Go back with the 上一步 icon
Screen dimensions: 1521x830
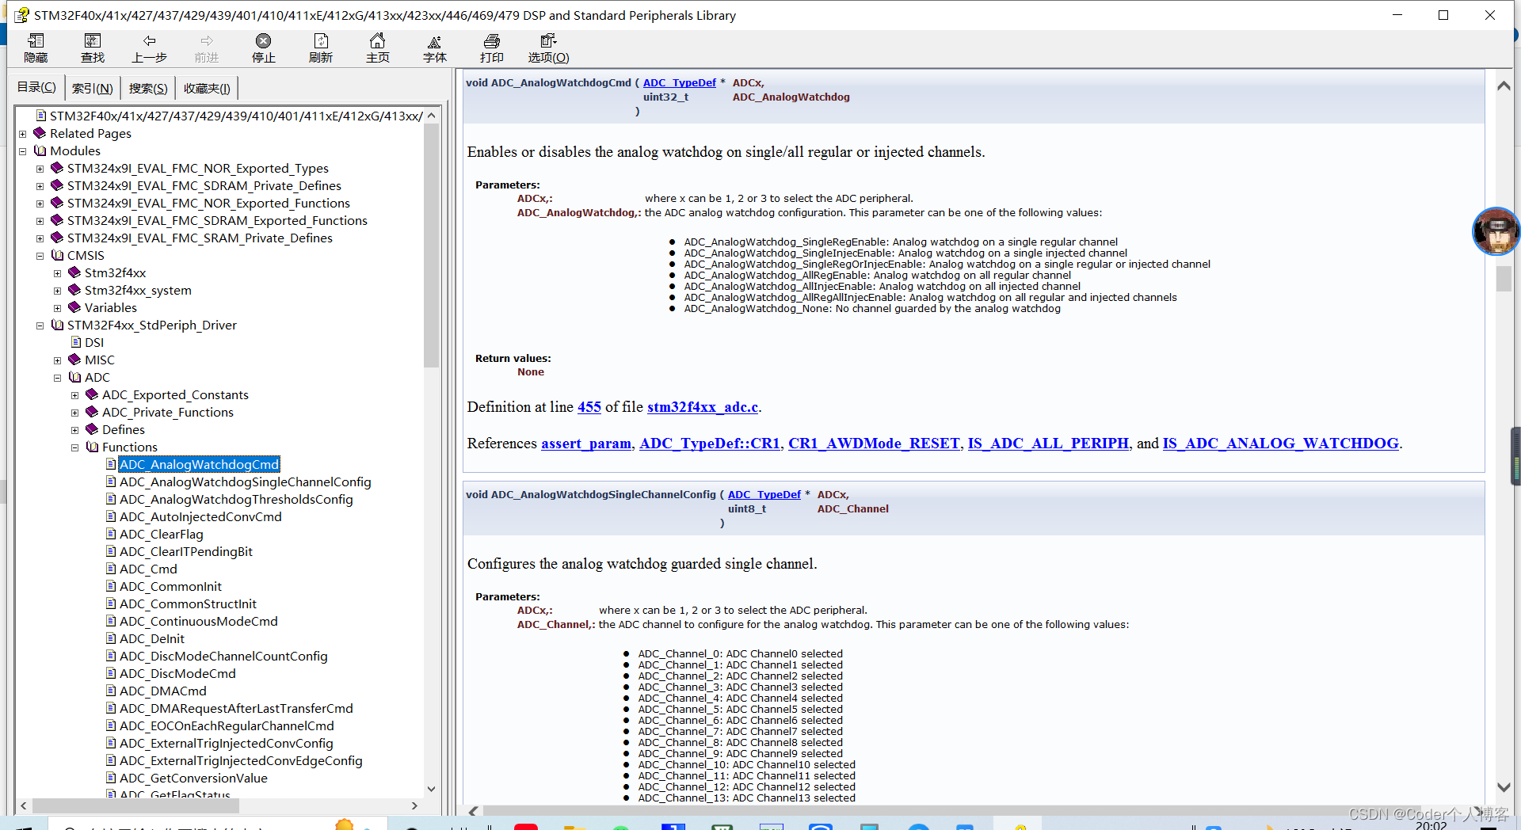[x=150, y=48]
